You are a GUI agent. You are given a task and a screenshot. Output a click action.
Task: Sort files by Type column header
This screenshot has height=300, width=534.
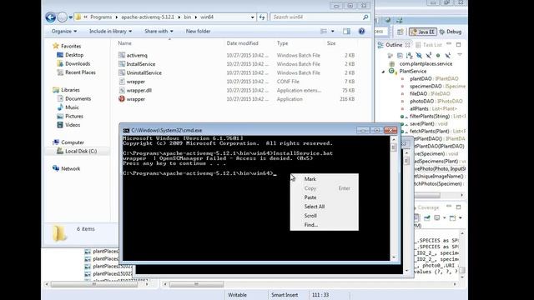(x=282, y=43)
